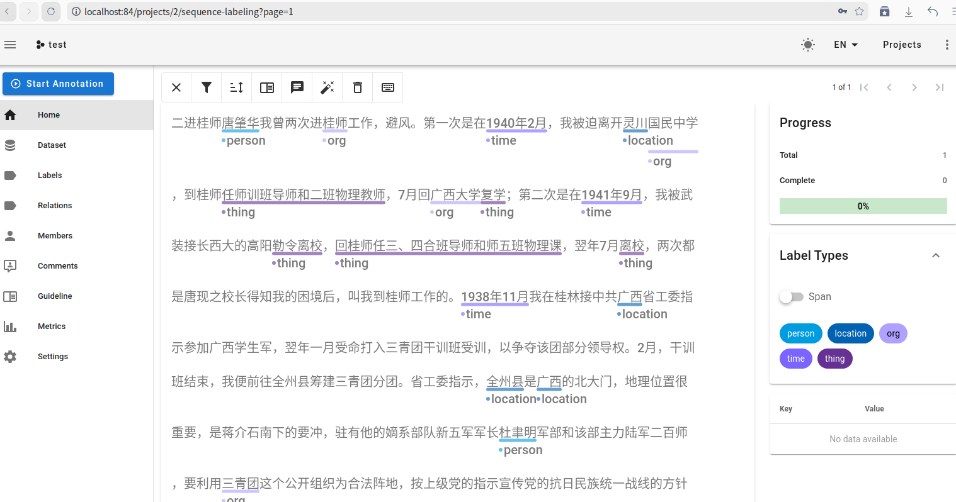
Task: Click the auto-labeling magic wand icon
Action: (x=327, y=87)
